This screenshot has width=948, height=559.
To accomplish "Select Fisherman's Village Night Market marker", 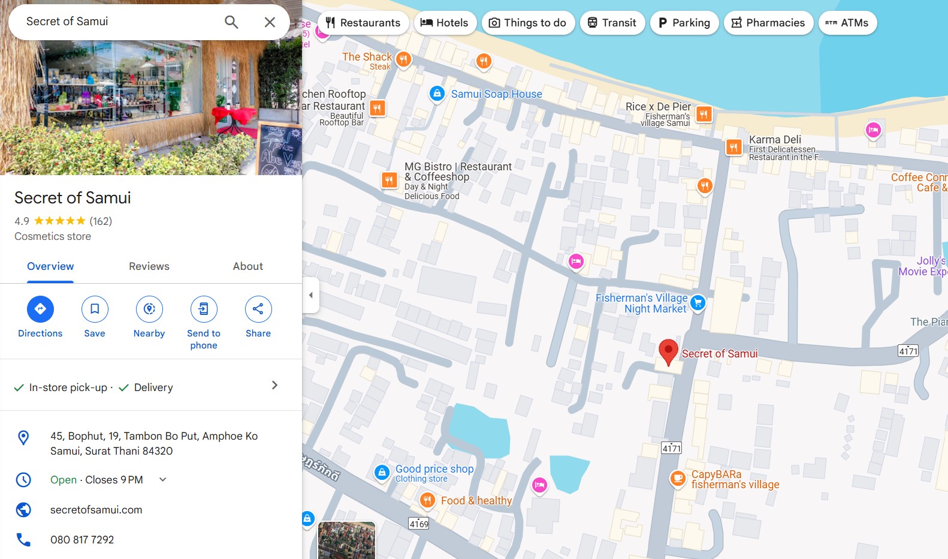I will click(698, 303).
